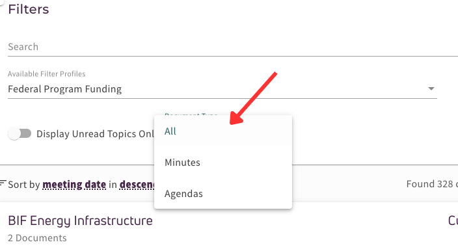The height and width of the screenshot is (251, 458).
Task: Click the Display Unread Topics label text
Action: click(x=95, y=134)
